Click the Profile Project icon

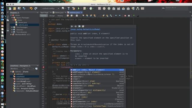pos(91,8)
